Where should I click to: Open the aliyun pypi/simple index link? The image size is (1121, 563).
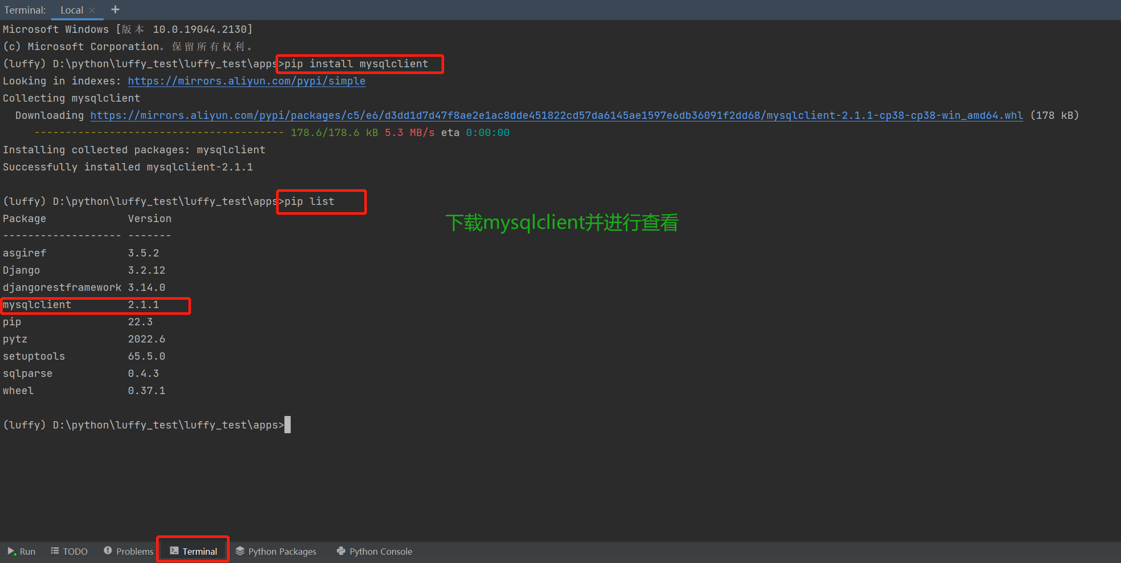pos(246,81)
